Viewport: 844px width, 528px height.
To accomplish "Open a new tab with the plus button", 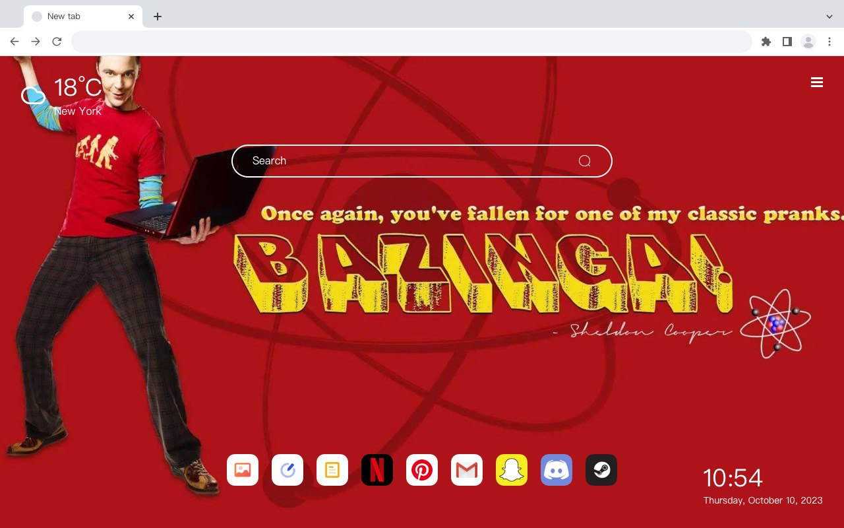I will (x=157, y=16).
